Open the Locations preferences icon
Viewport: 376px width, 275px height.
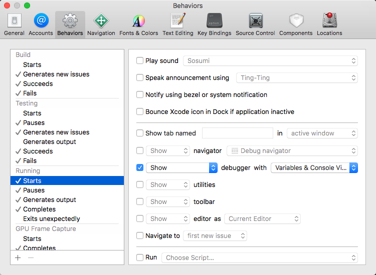click(329, 20)
